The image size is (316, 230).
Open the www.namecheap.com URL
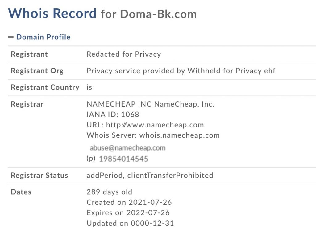tap(155, 125)
